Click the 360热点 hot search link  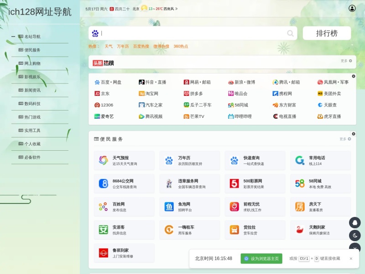pyautogui.click(x=181, y=47)
